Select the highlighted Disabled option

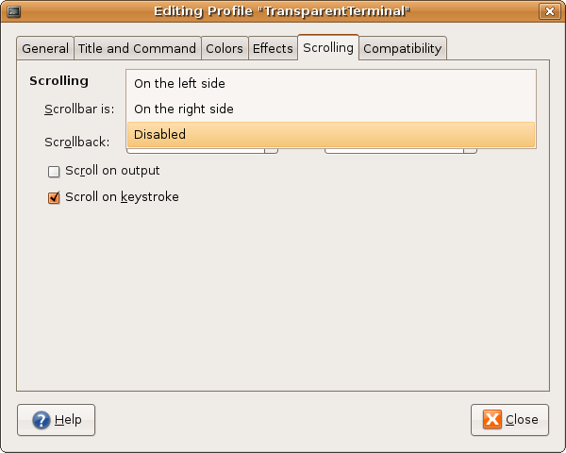pyautogui.click(x=331, y=134)
